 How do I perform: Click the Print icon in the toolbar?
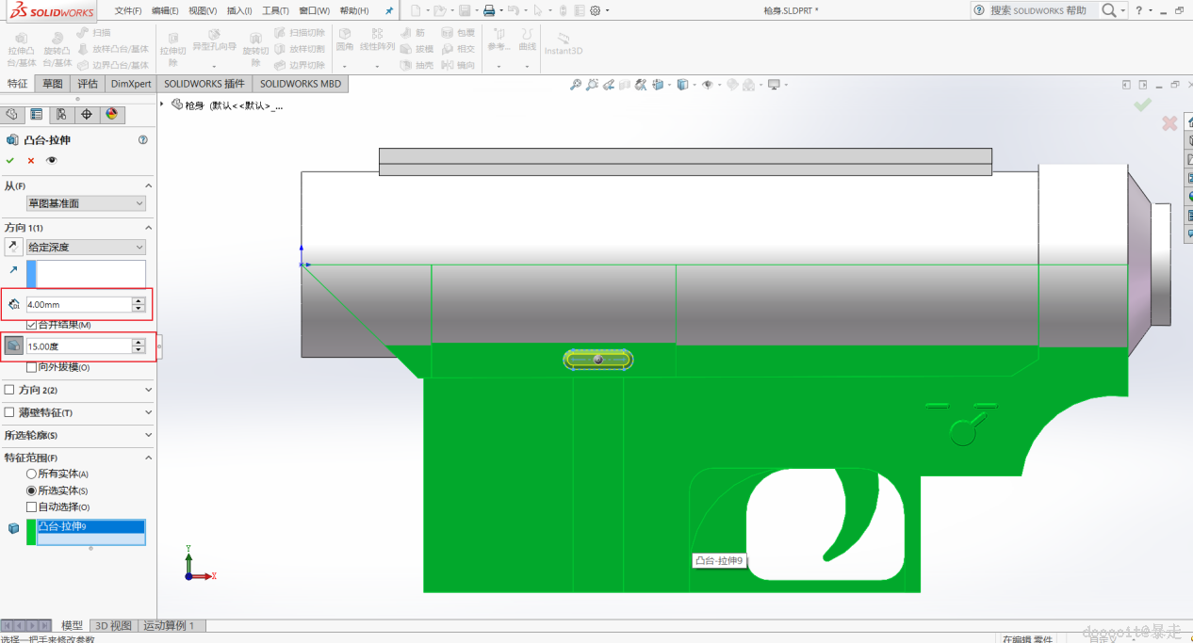point(489,10)
